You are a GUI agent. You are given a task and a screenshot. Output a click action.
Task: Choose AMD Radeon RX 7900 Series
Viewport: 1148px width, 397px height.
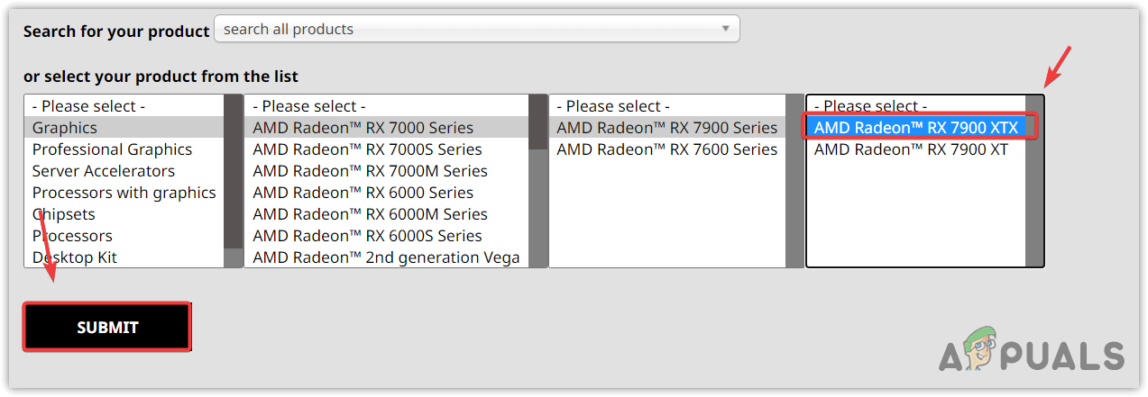[666, 128]
